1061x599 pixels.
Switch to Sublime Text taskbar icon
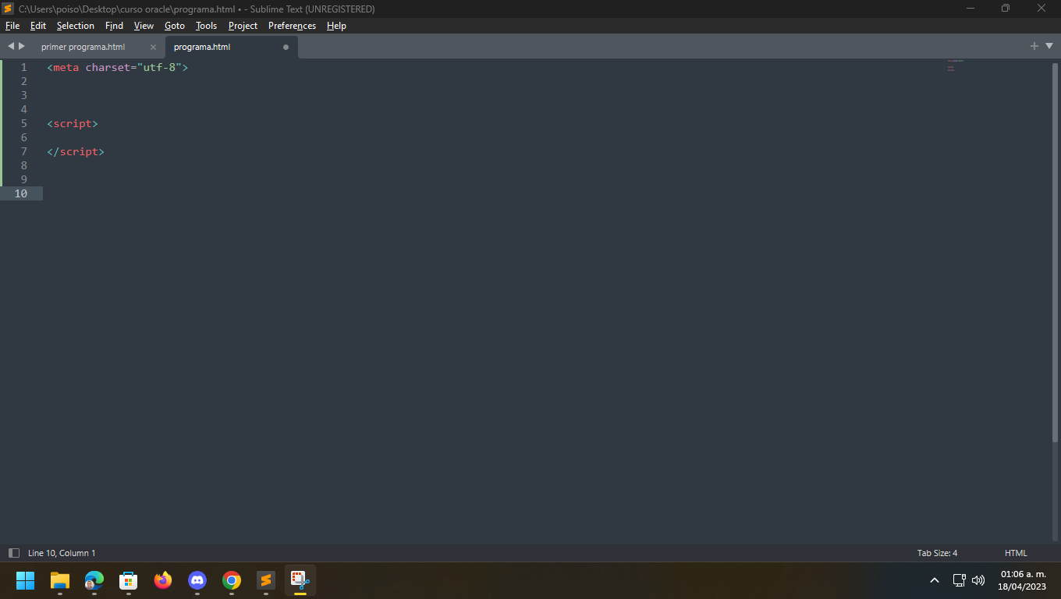pyautogui.click(x=266, y=580)
